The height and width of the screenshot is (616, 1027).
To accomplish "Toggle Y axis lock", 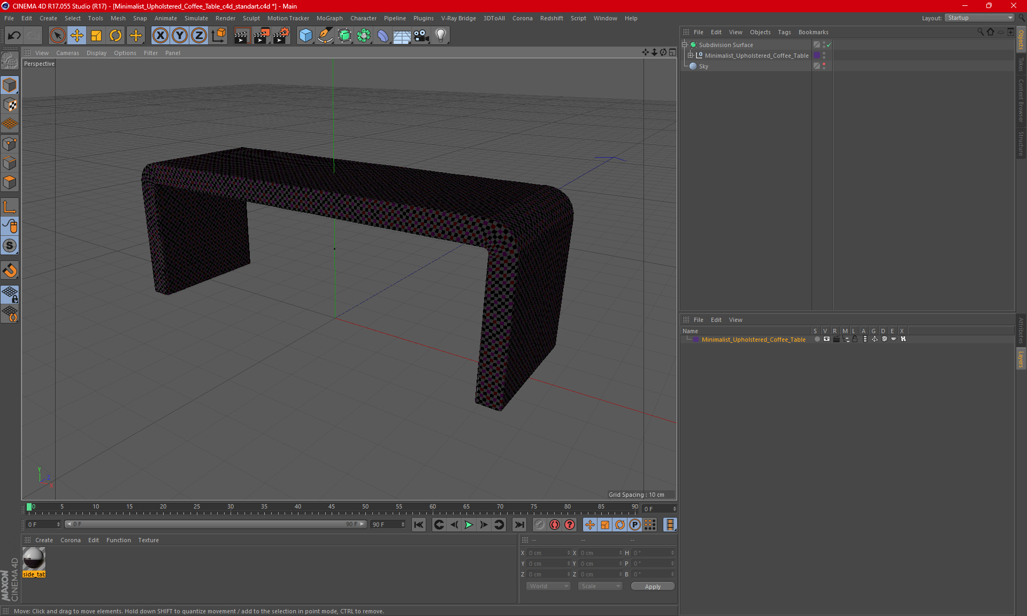I will click(180, 36).
